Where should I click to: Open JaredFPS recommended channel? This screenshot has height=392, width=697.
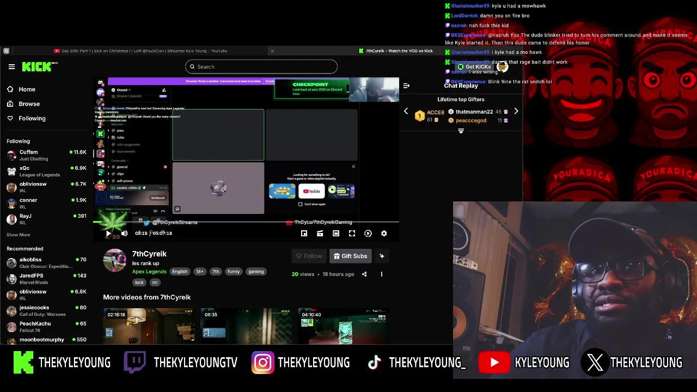46,279
